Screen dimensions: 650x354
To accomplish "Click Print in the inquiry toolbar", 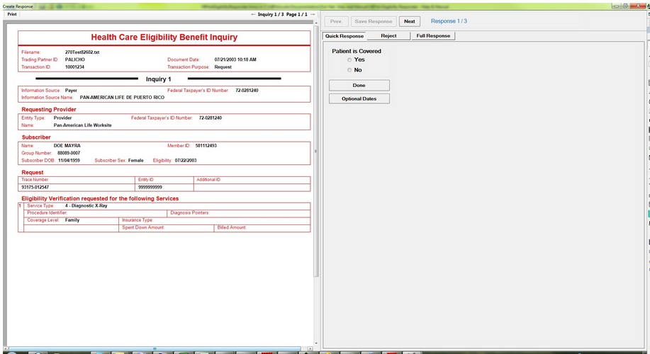I will (x=12, y=14).
